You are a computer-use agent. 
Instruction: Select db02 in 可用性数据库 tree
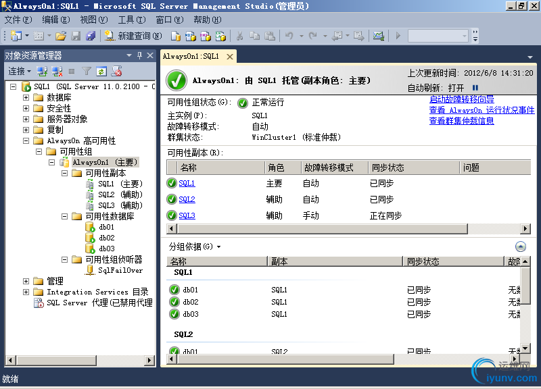pyautogui.click(x=106, y=238)
